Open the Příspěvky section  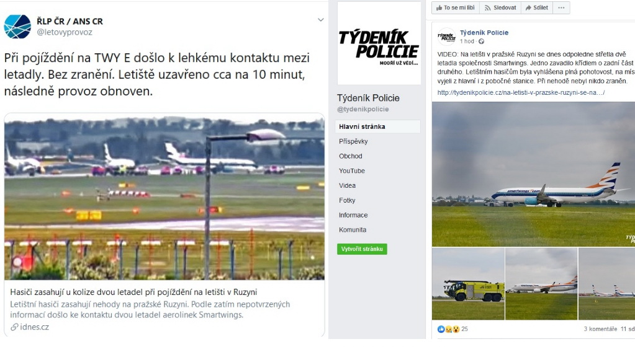(x=353, y=141)
